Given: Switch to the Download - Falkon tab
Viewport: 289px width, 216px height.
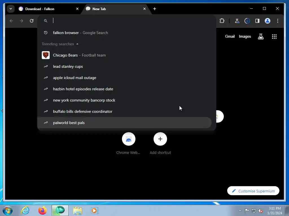Looking at the screenshot, I should 49,9.
